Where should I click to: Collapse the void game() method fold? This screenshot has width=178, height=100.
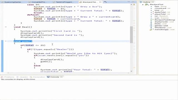tap(6, 41)
